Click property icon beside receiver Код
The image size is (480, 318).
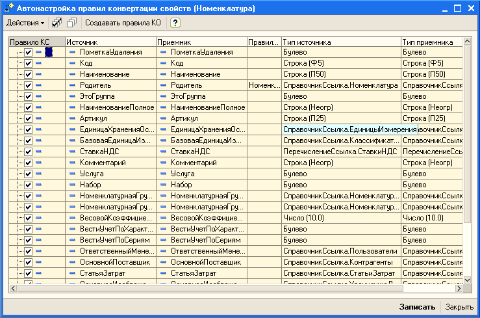click(163, 63)
